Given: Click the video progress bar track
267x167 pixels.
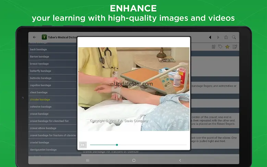Looking at the screenshot, I should click(x=138, y=145).
